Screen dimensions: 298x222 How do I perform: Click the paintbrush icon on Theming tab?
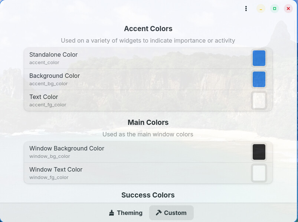point(112,213)
